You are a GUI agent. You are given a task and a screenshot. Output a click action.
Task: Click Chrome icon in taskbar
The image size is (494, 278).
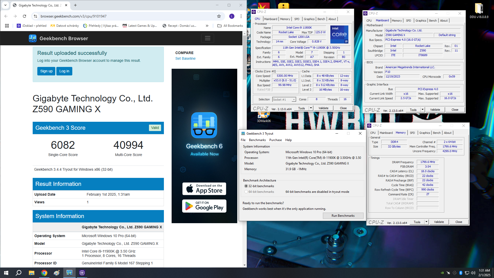click(x=44, y=273)
